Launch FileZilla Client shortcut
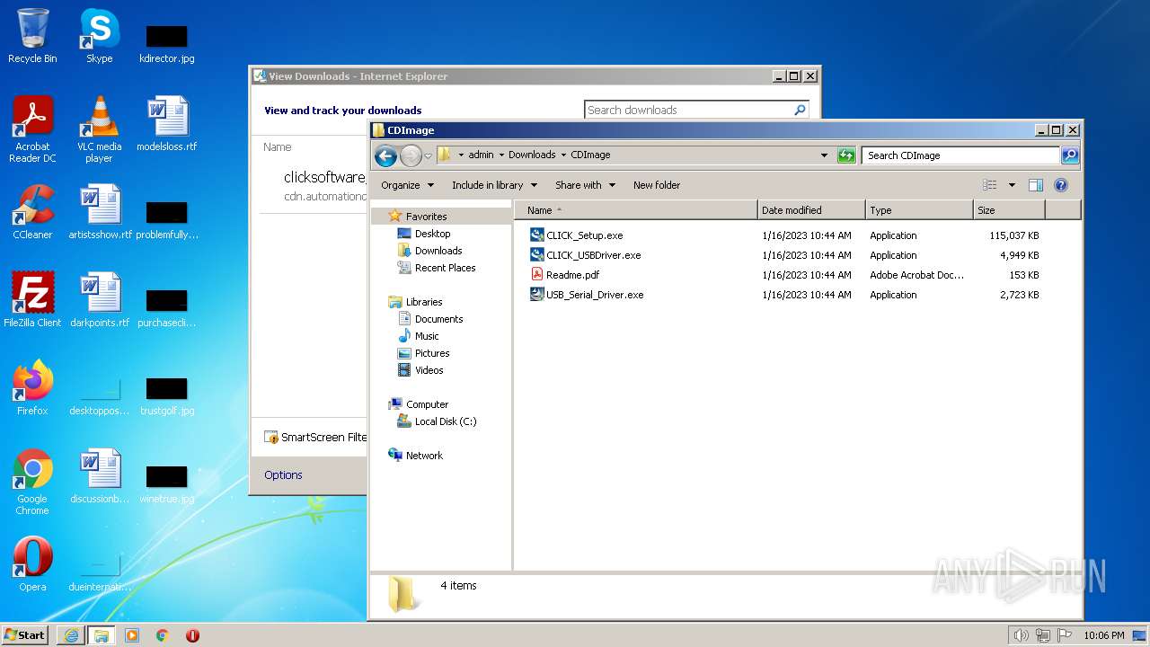The width and height of the screenshot is (1150, 647). click(32, 300)
